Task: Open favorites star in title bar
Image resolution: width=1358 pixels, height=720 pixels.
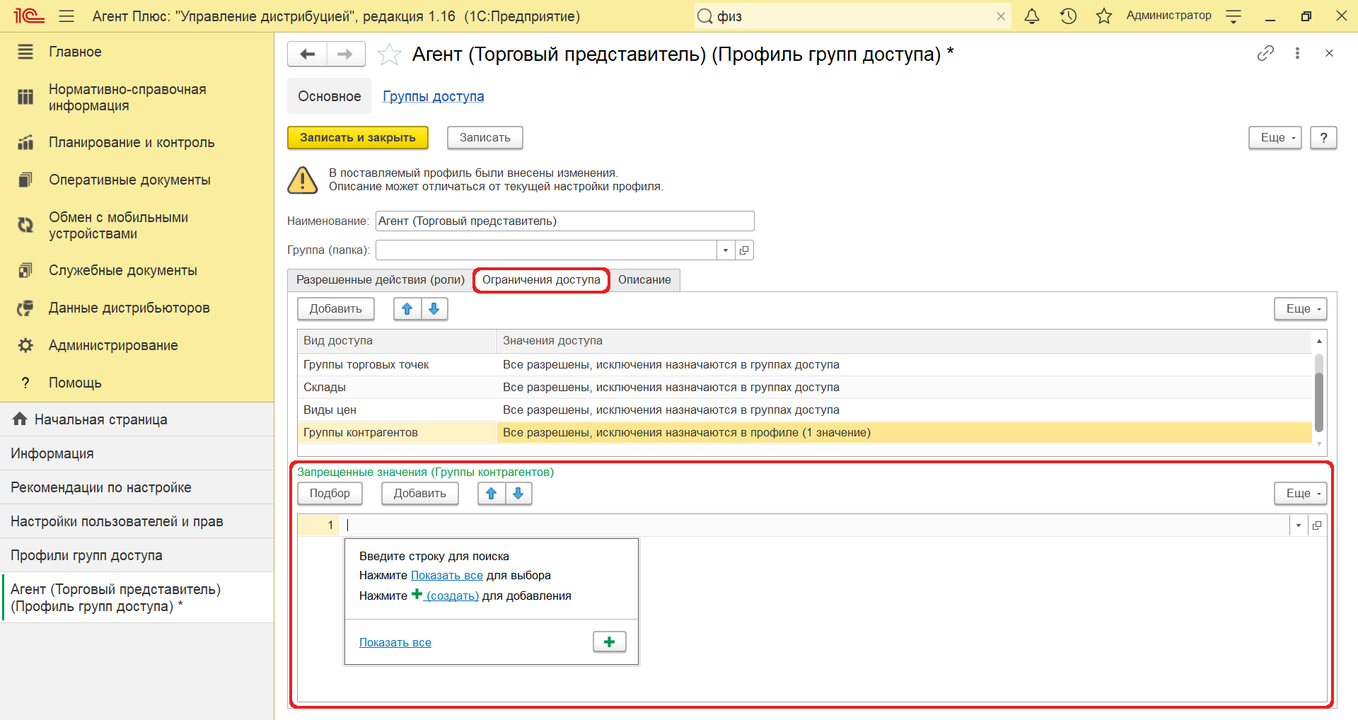Action: (x=1103, y=16)
